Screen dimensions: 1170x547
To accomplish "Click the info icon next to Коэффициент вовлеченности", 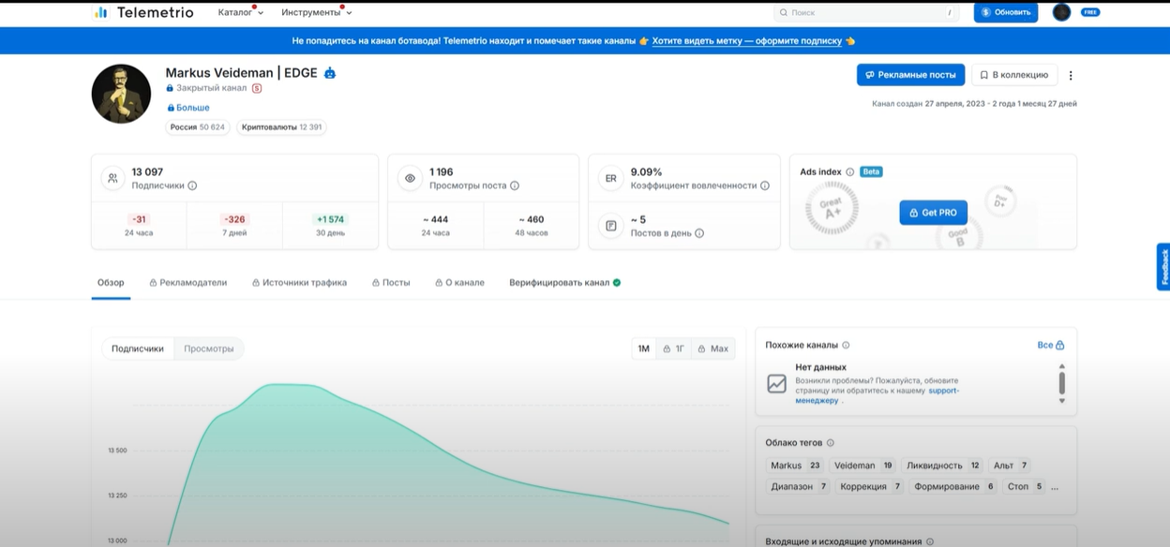I will (x=765, y=185).
